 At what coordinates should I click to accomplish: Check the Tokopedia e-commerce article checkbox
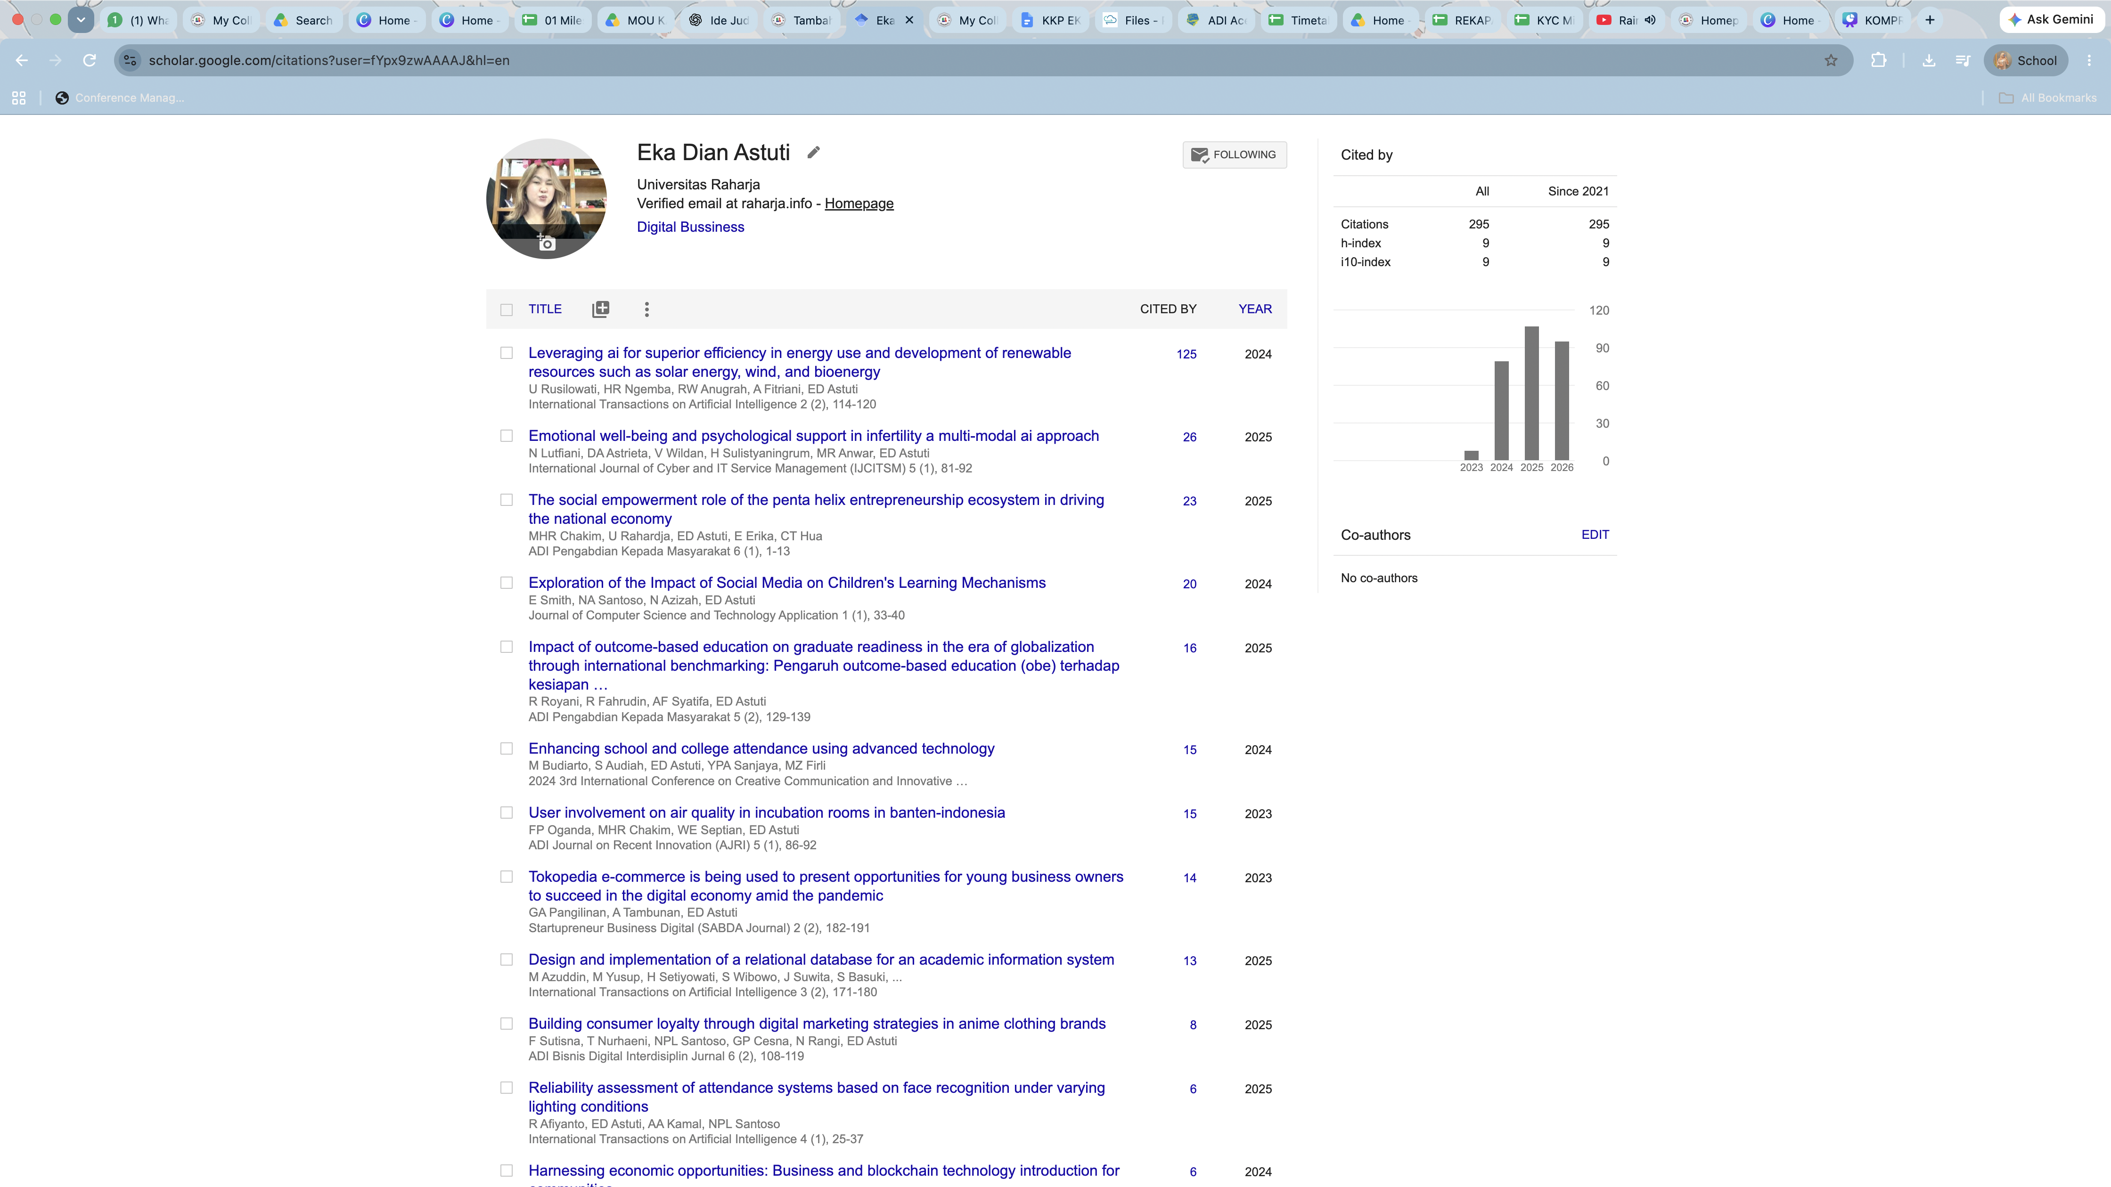507,877
